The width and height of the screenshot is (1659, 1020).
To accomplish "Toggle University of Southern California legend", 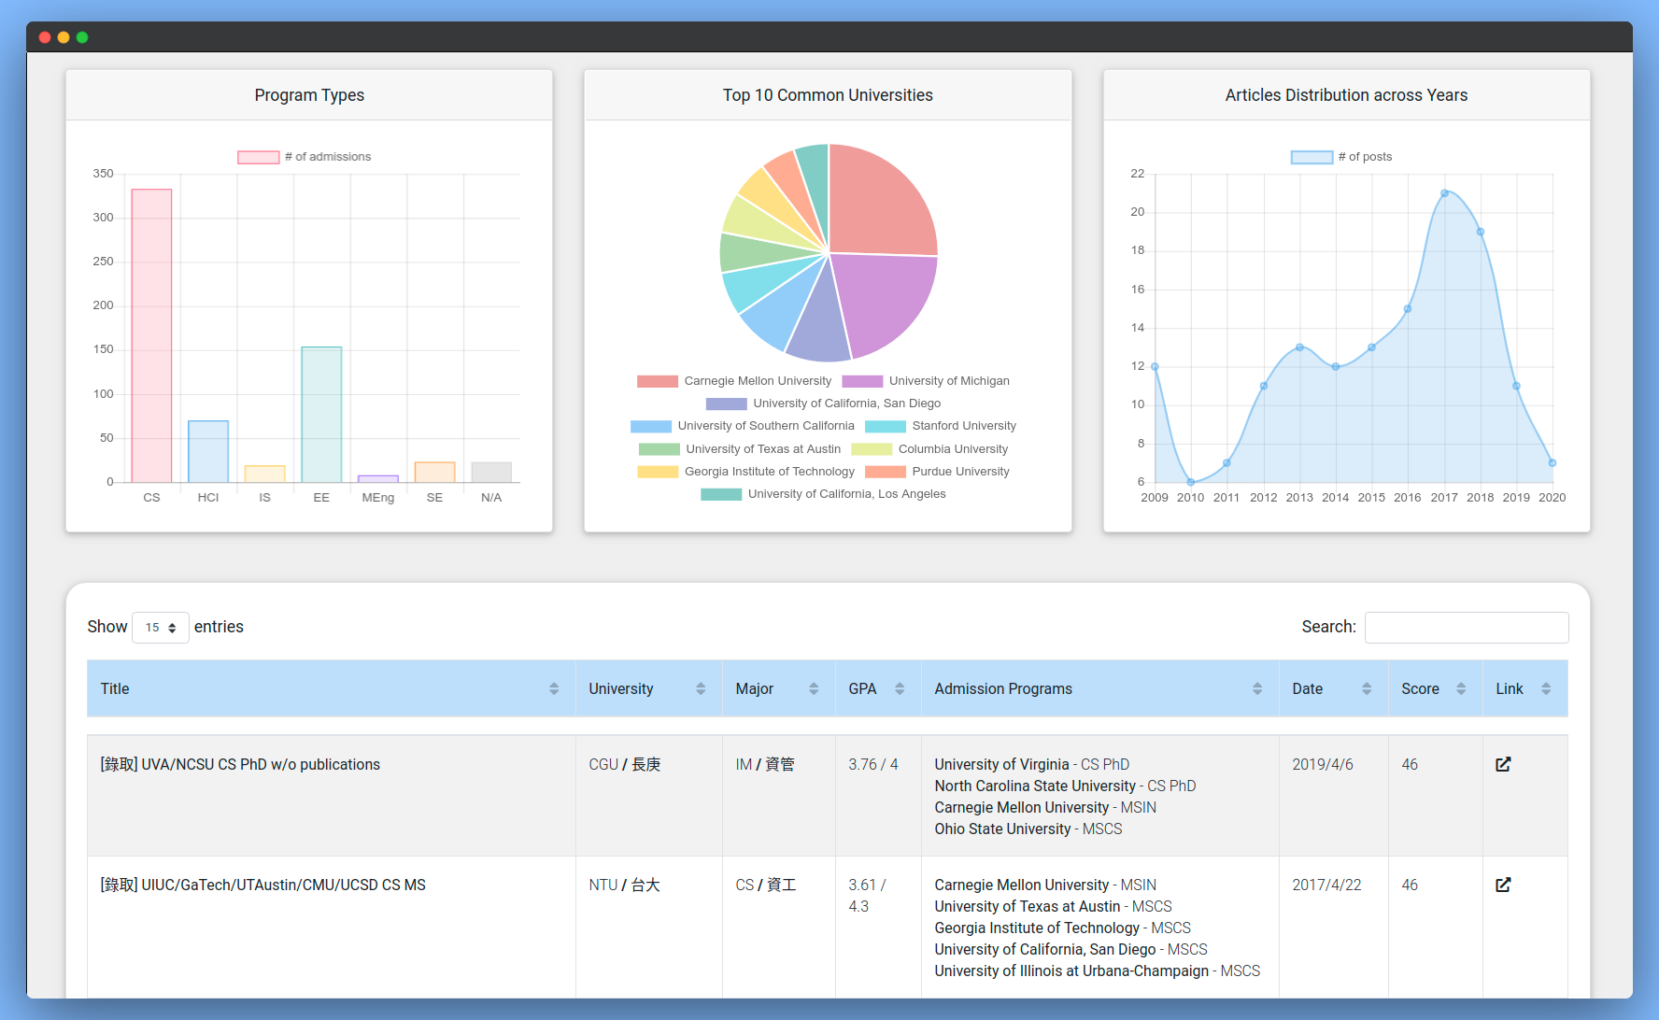I will point(743,426).
